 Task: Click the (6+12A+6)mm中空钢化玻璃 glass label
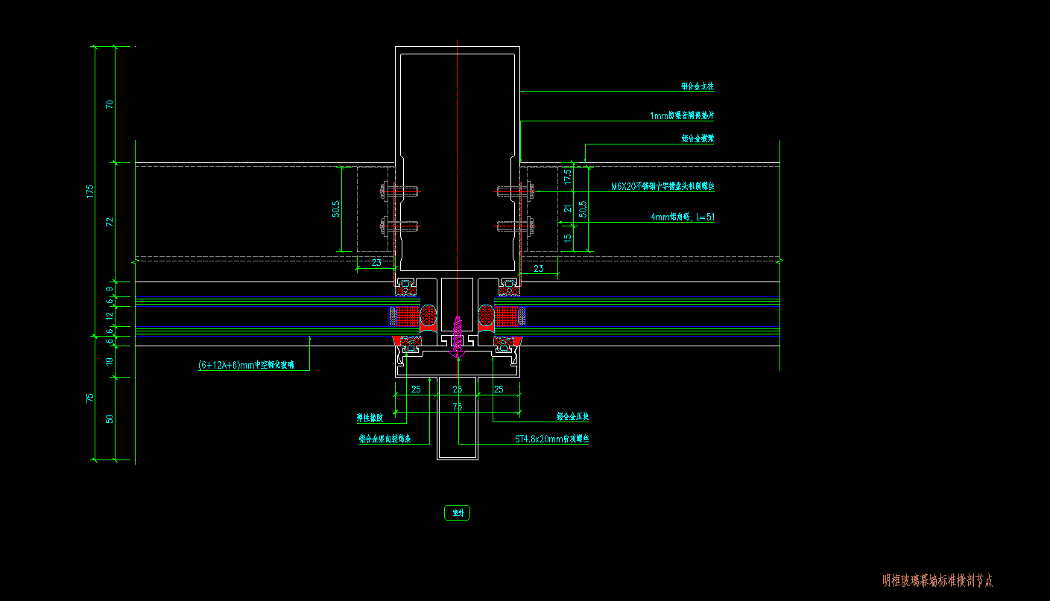246,365
